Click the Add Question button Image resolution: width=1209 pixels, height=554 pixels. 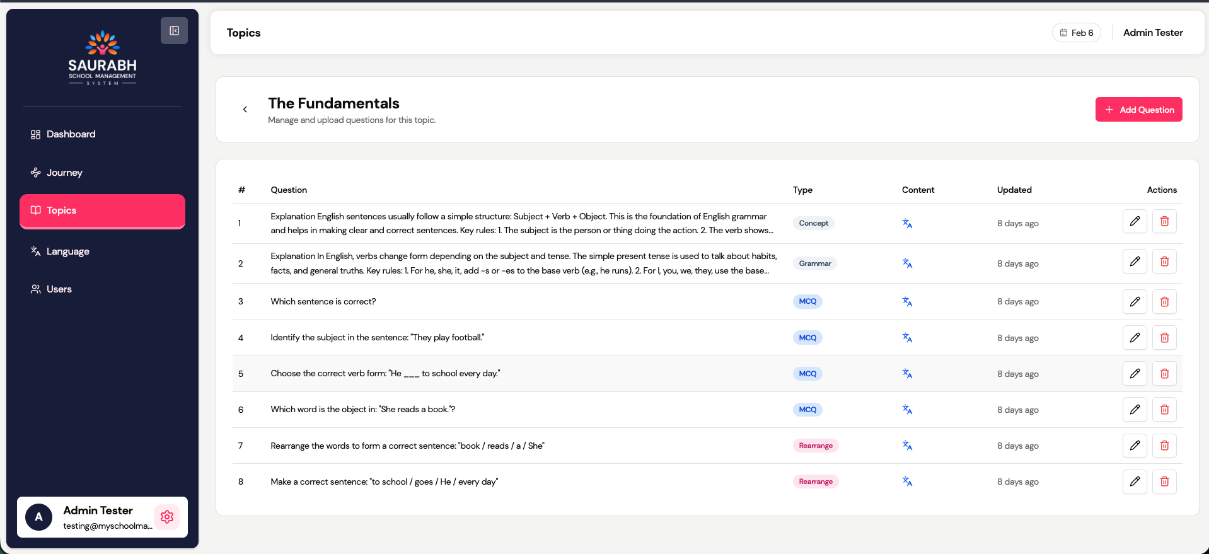coord(1138,110)
